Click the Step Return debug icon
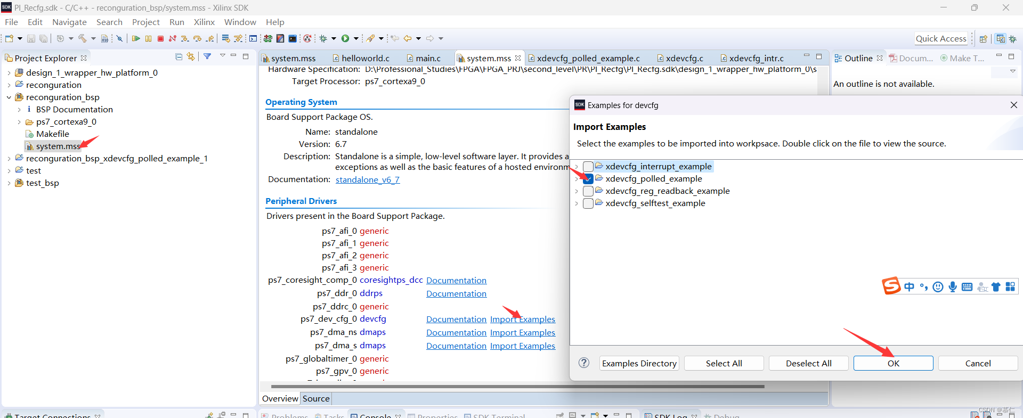The width and height of the screenshot is (1023, 418). coord(210,38)
